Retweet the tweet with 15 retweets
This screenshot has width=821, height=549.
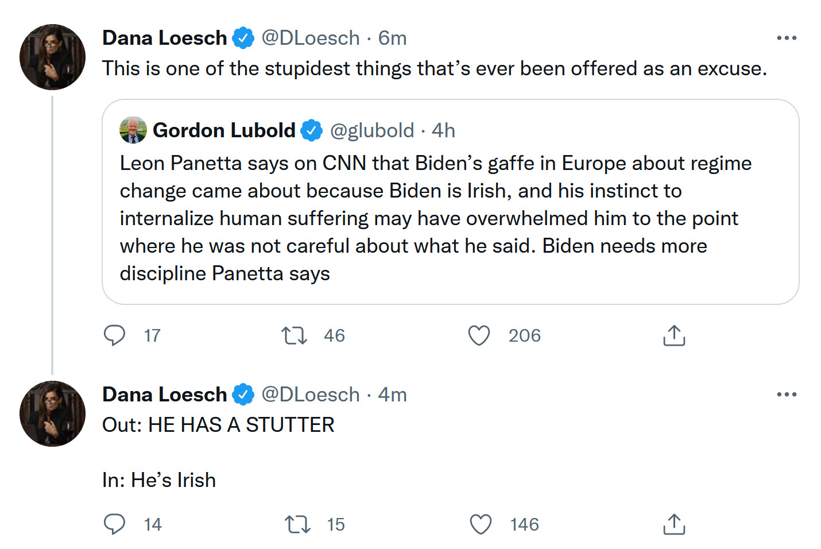coord(297,524)
